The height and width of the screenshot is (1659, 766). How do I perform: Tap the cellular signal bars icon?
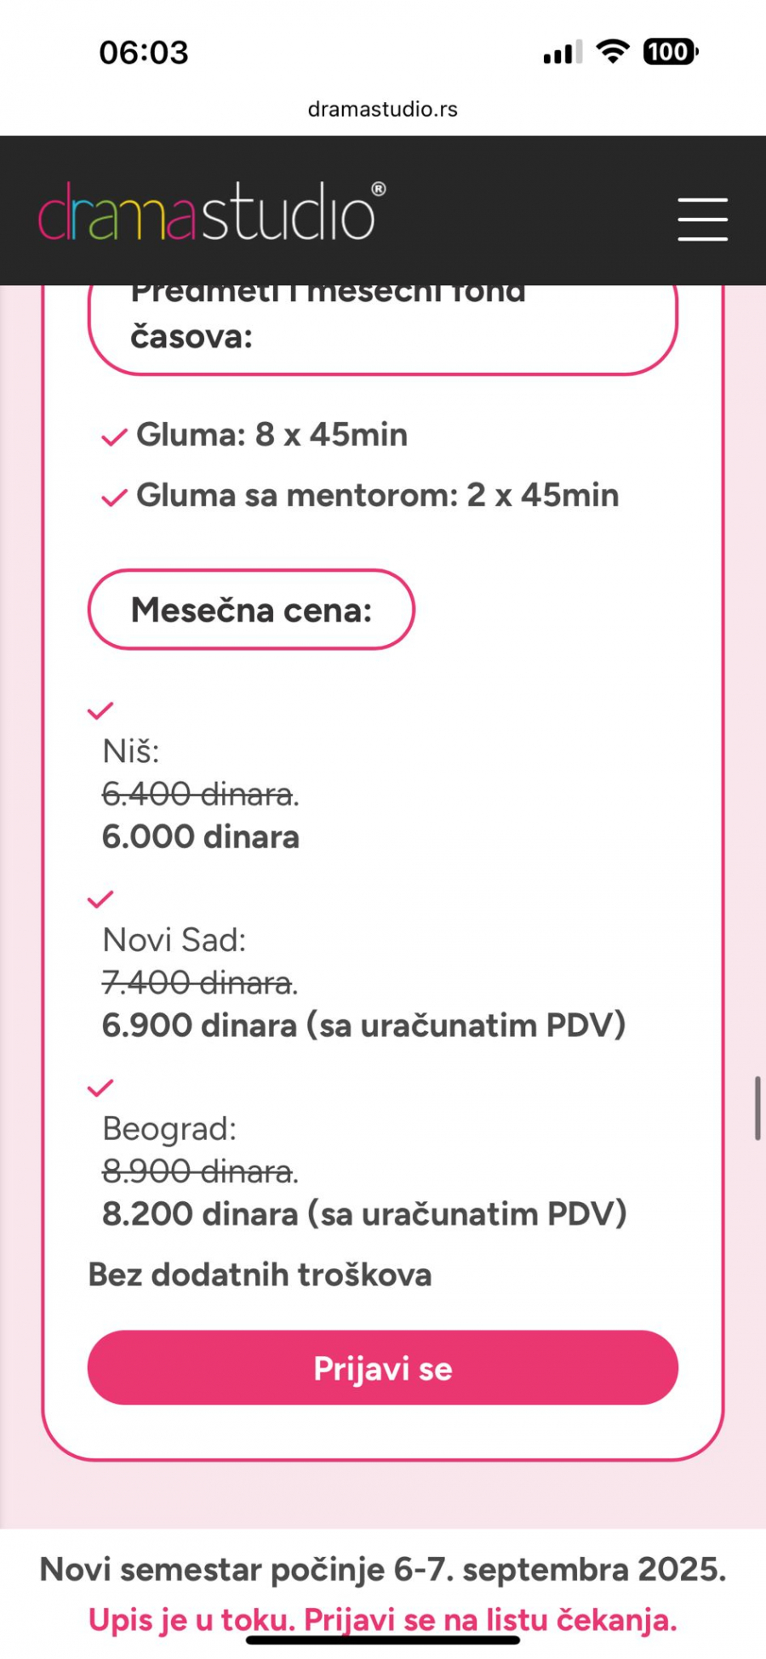pyautogui.click(x=563, y=53)
